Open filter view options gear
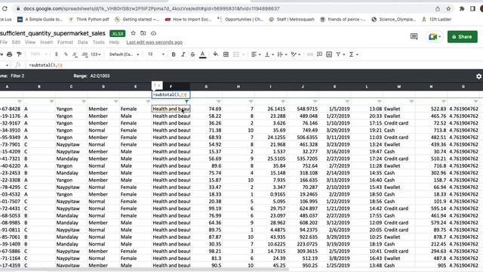The image size is (483, 272). click(478, 76)
